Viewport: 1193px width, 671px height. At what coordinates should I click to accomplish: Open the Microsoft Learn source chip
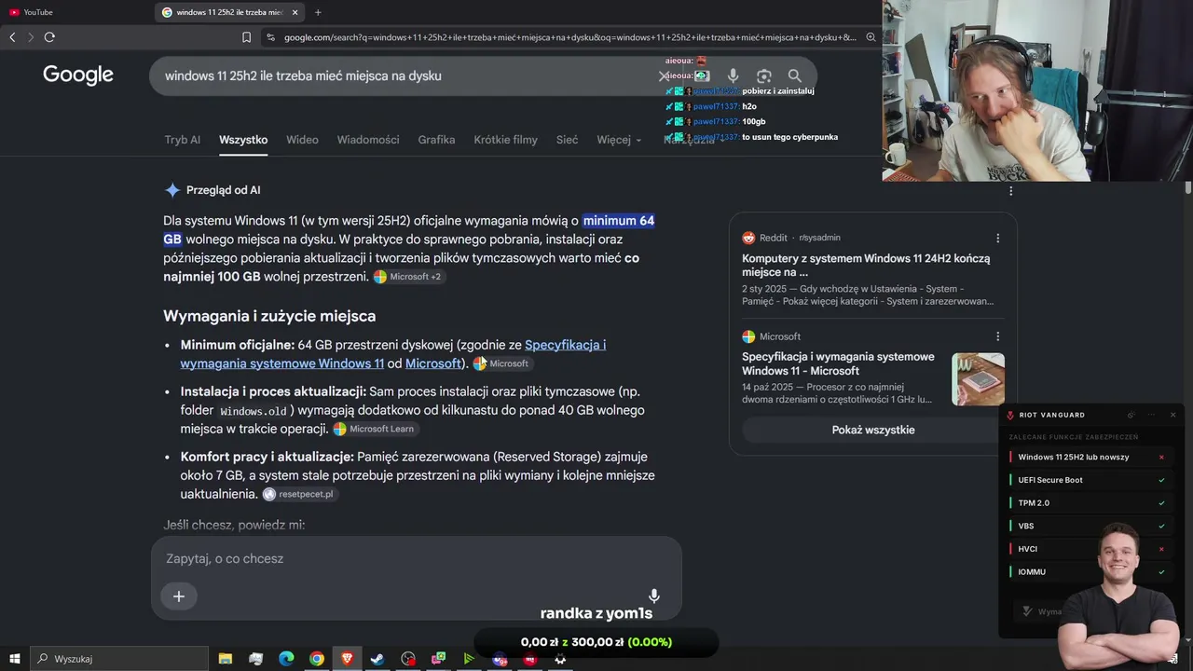click(x=374, y=429)
